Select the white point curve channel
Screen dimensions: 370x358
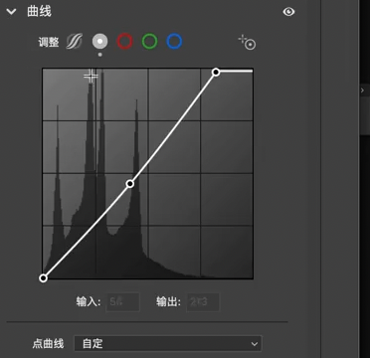(x=99, y=42)
